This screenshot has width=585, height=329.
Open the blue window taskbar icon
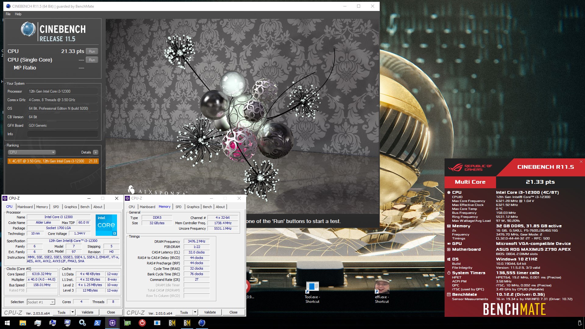click(x=157, y=323)
